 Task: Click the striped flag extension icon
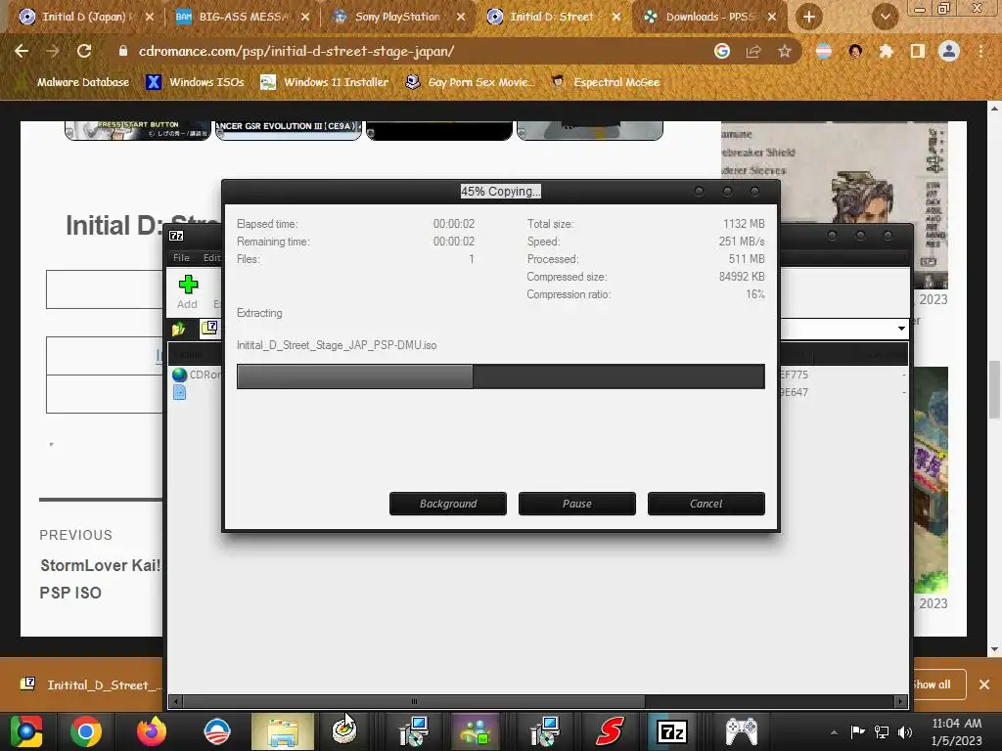click(824, 51)
